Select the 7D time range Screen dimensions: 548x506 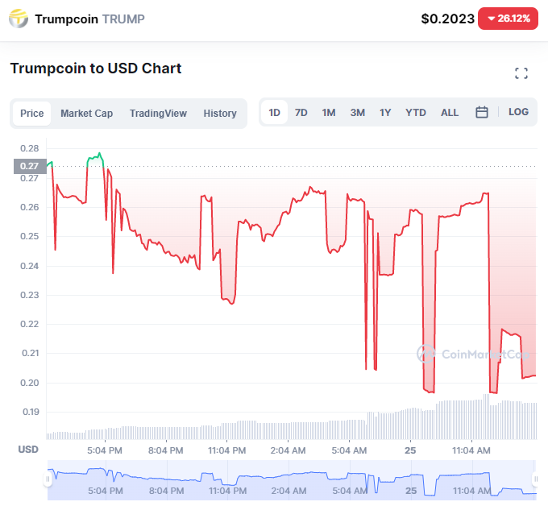(301, 113)
